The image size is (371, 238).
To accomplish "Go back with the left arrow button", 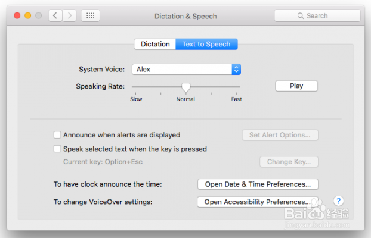I will tap(55, 16).
